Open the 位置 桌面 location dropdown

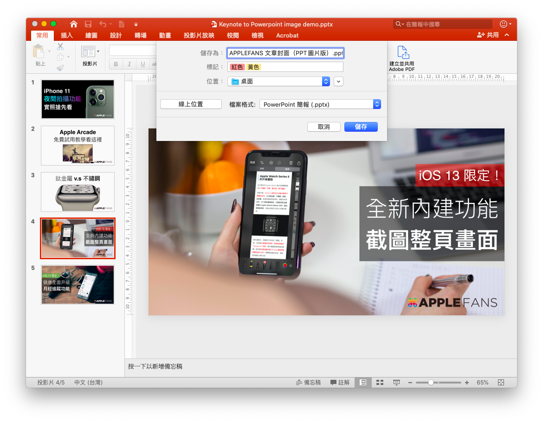coord(279,81)
